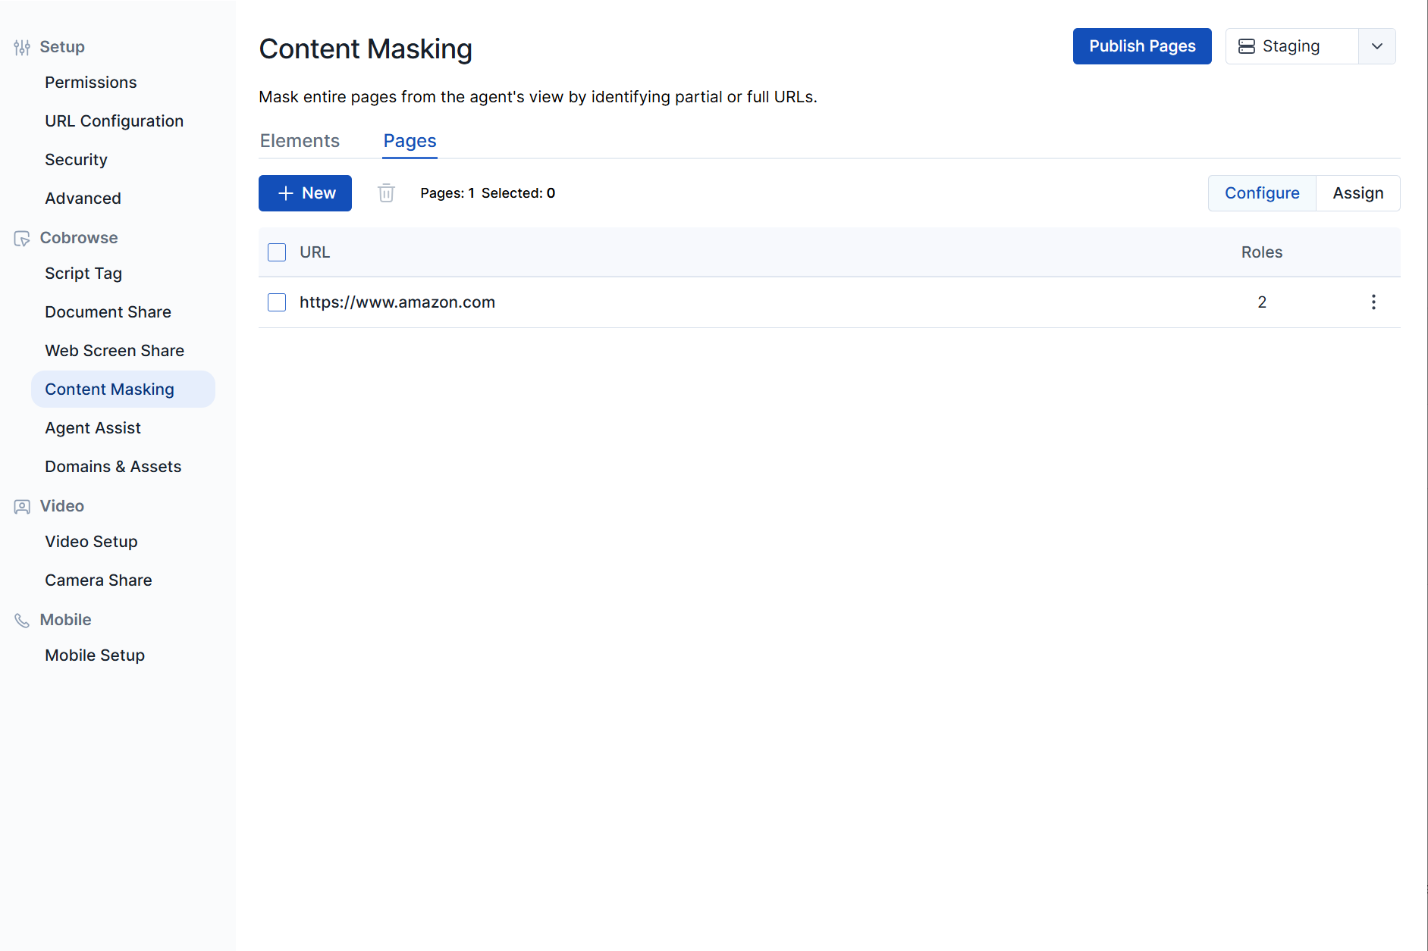Click the Video section icon
The width and height of the screenshot is (1428, 951).
tap(22, 507)
